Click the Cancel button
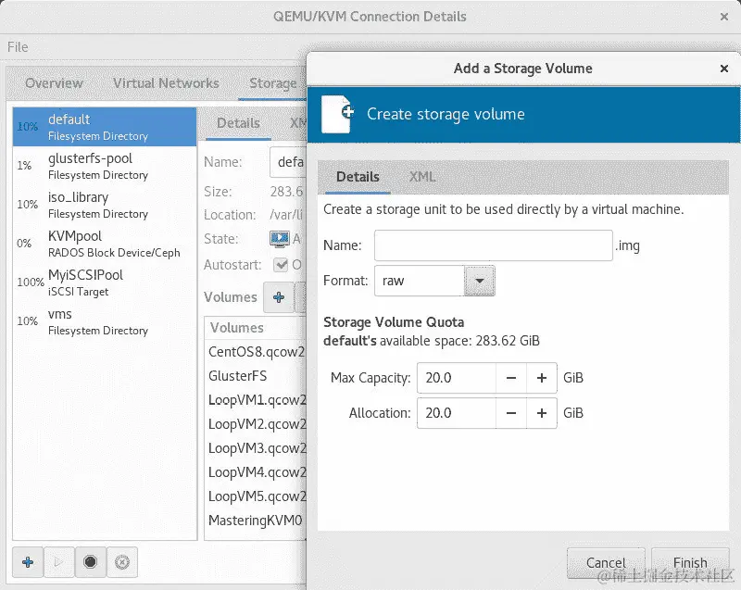Image resolution: width=741 pixels, height=590 pixels. pos(606,562)
